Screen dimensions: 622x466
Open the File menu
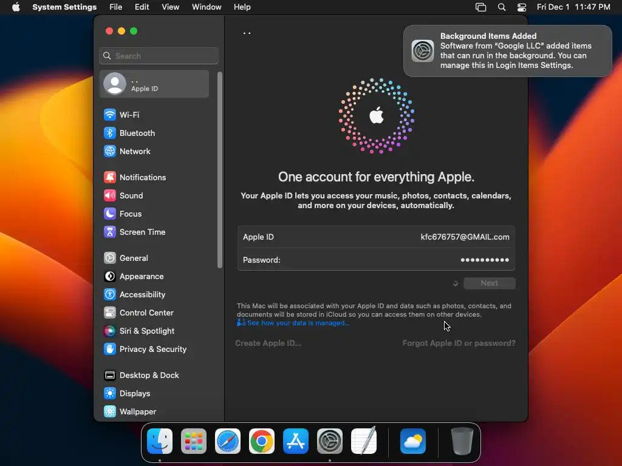pos(116,7)
